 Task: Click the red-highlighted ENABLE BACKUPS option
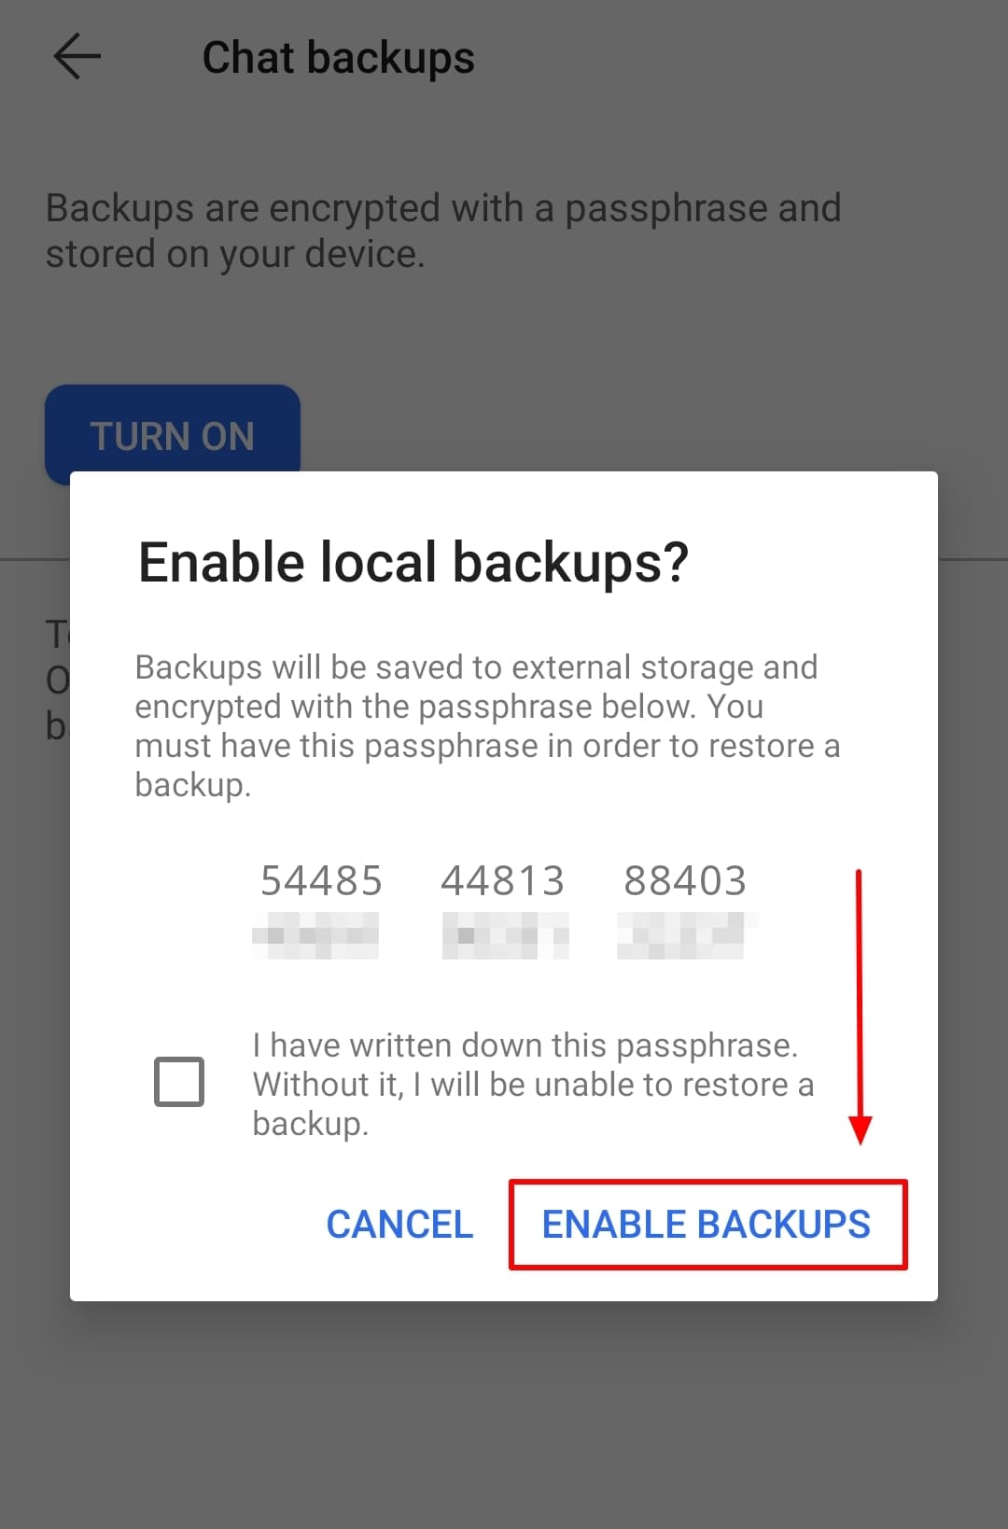pos(707,1225)
